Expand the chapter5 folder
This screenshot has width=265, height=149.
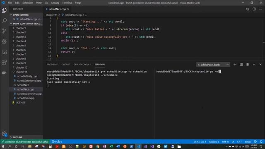coord(26,46)
